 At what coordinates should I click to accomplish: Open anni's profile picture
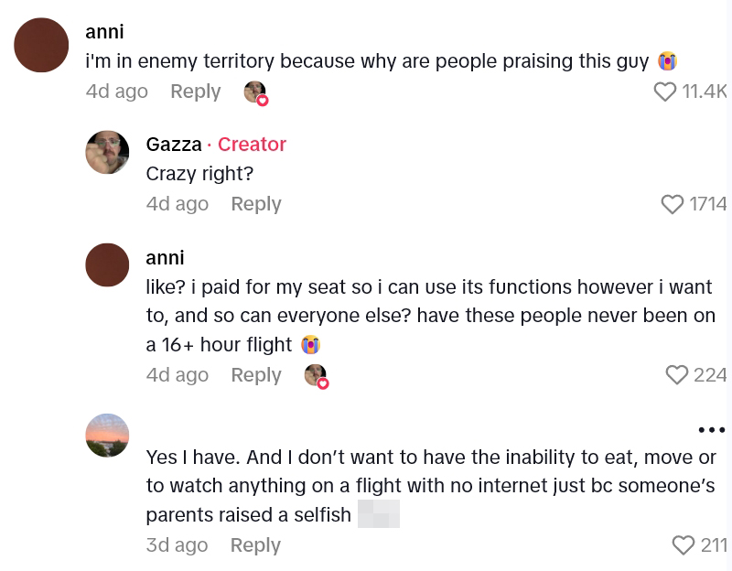[40, 43]
